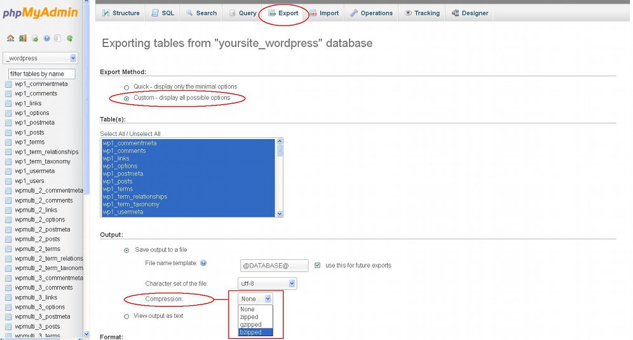Click browse icon next to wp1_posts
Viewport: 633px width, 340px height.
point(8,133)
